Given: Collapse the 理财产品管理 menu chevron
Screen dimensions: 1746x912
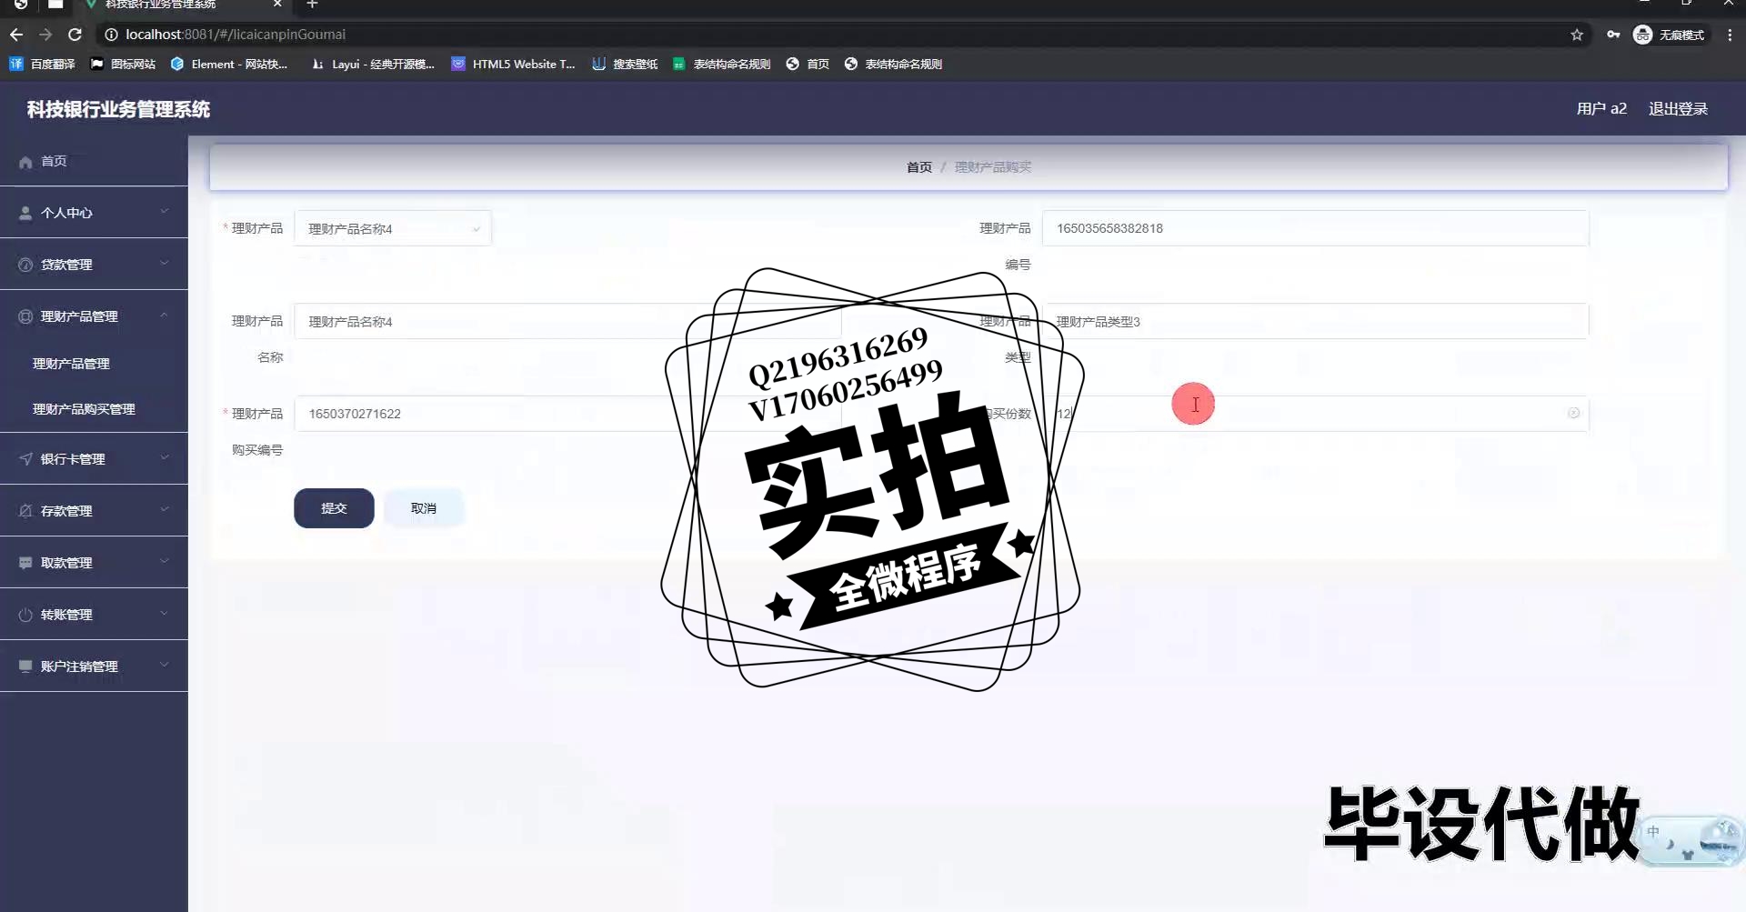Looking at the screenshot, I should [x=165, y=316].
